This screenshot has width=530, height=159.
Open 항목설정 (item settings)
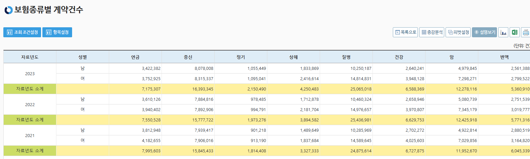click(57, 32)
